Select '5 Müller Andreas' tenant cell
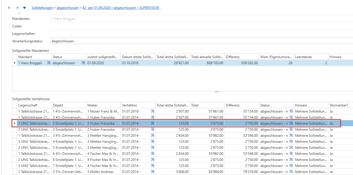The height and width of the screenshot is (175, 353). point(103,172)
